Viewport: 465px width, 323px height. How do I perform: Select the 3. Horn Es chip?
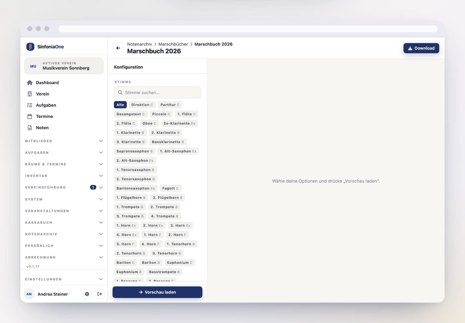180,226
